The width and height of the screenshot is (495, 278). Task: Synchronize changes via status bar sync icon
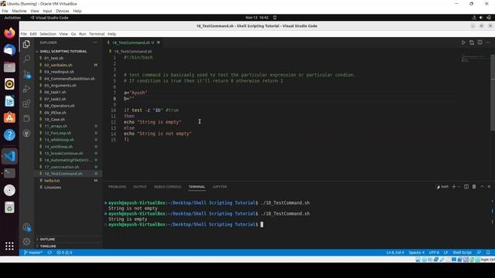point(49,253)
